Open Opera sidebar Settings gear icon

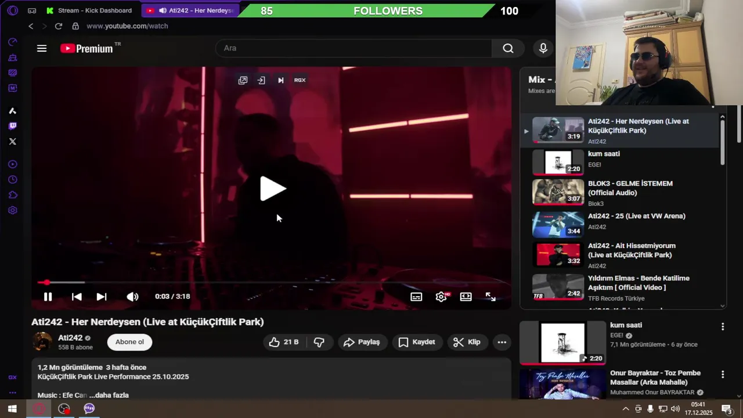coord(13,210)
